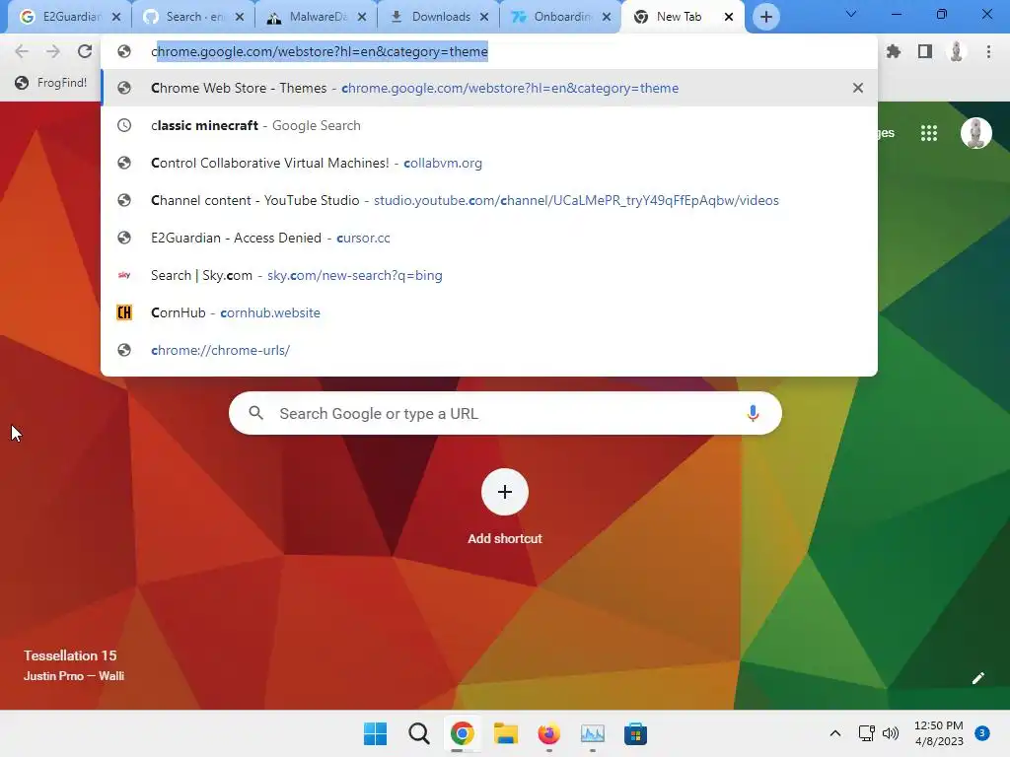The height and width of the screenshot is (757, 1010).
Task: Switch to the GitHub Search tab
Action: tap(193, 17)
